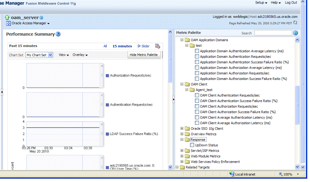Click the OAM Client folder icon

[187, 84]
